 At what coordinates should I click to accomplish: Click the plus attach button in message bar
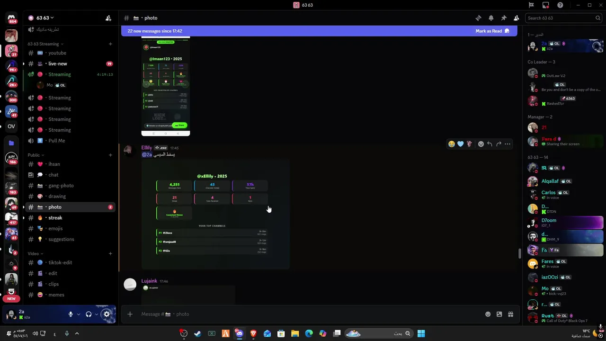point(130,314)
